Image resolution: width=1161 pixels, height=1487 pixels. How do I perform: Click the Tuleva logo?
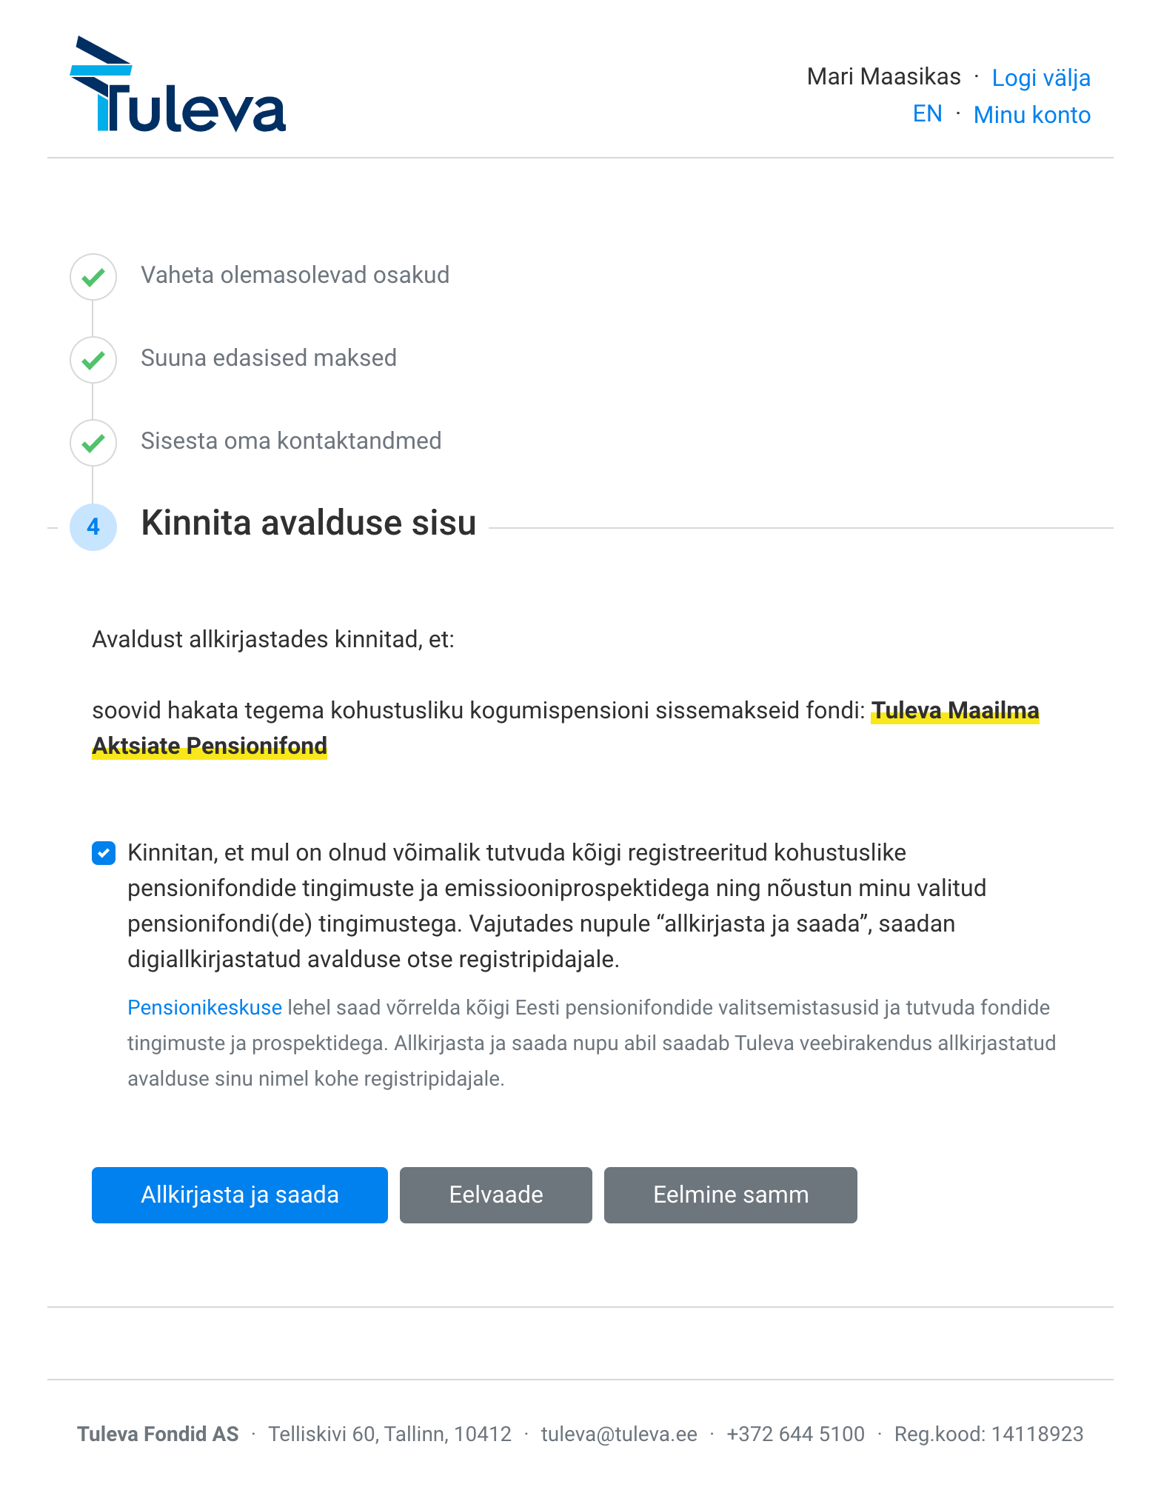pyautogui.click(x=178, y=84)
